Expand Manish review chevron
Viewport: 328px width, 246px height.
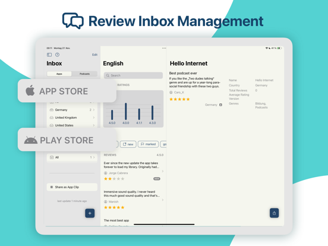[x=163, y=200]
